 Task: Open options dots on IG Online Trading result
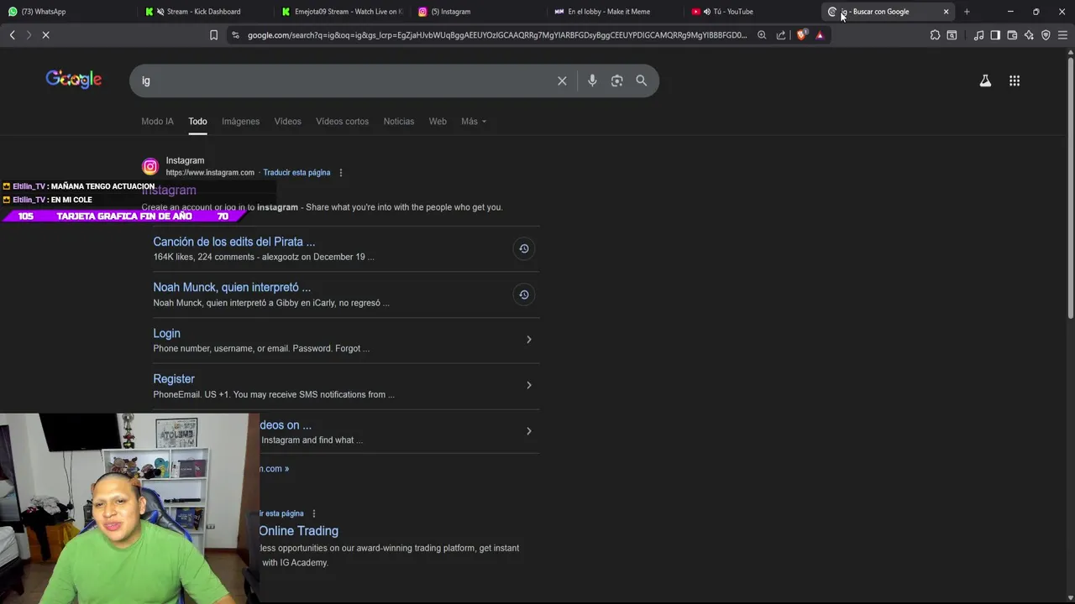coord(314,513)
